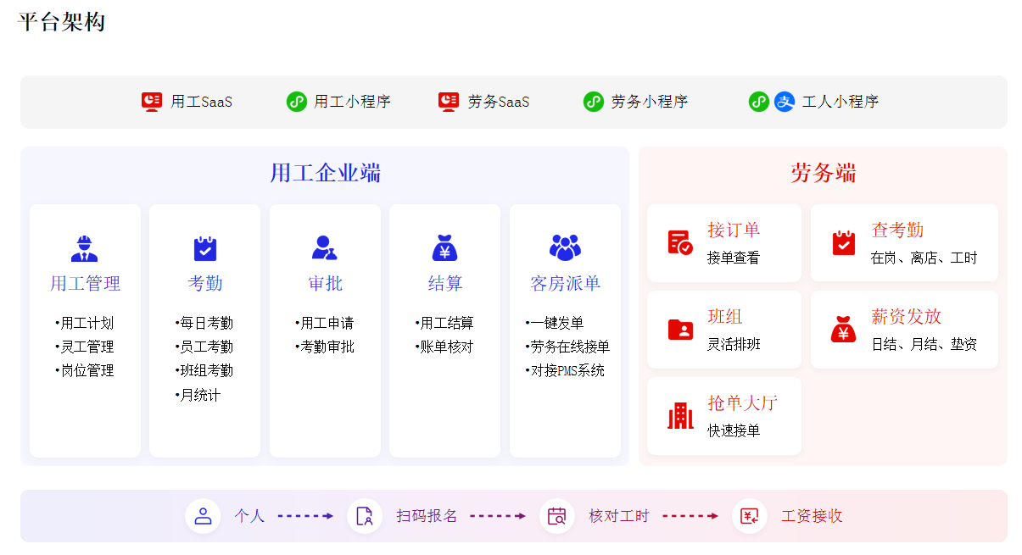Click the 接订单 order list icon
The height and width of the screenshot is (555, 1022).
pos(680,242)
